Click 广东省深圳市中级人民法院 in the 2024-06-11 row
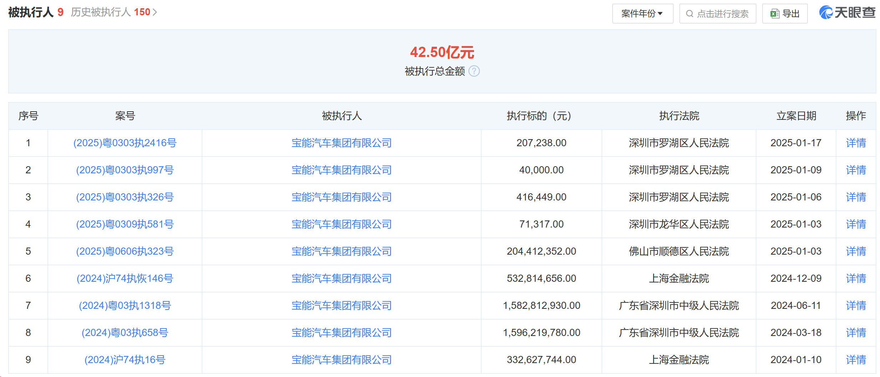The height and width of the screenshot is (377, 880). pyautogui.click(x=679, y=306)
